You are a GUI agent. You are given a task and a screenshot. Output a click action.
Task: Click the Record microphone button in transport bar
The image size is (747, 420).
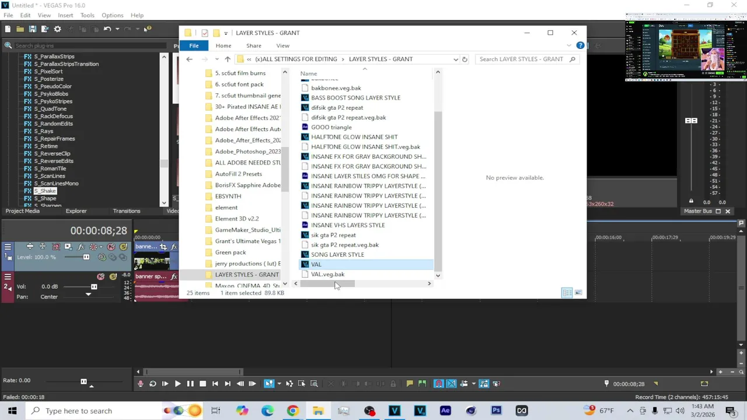tap(140, 383)
